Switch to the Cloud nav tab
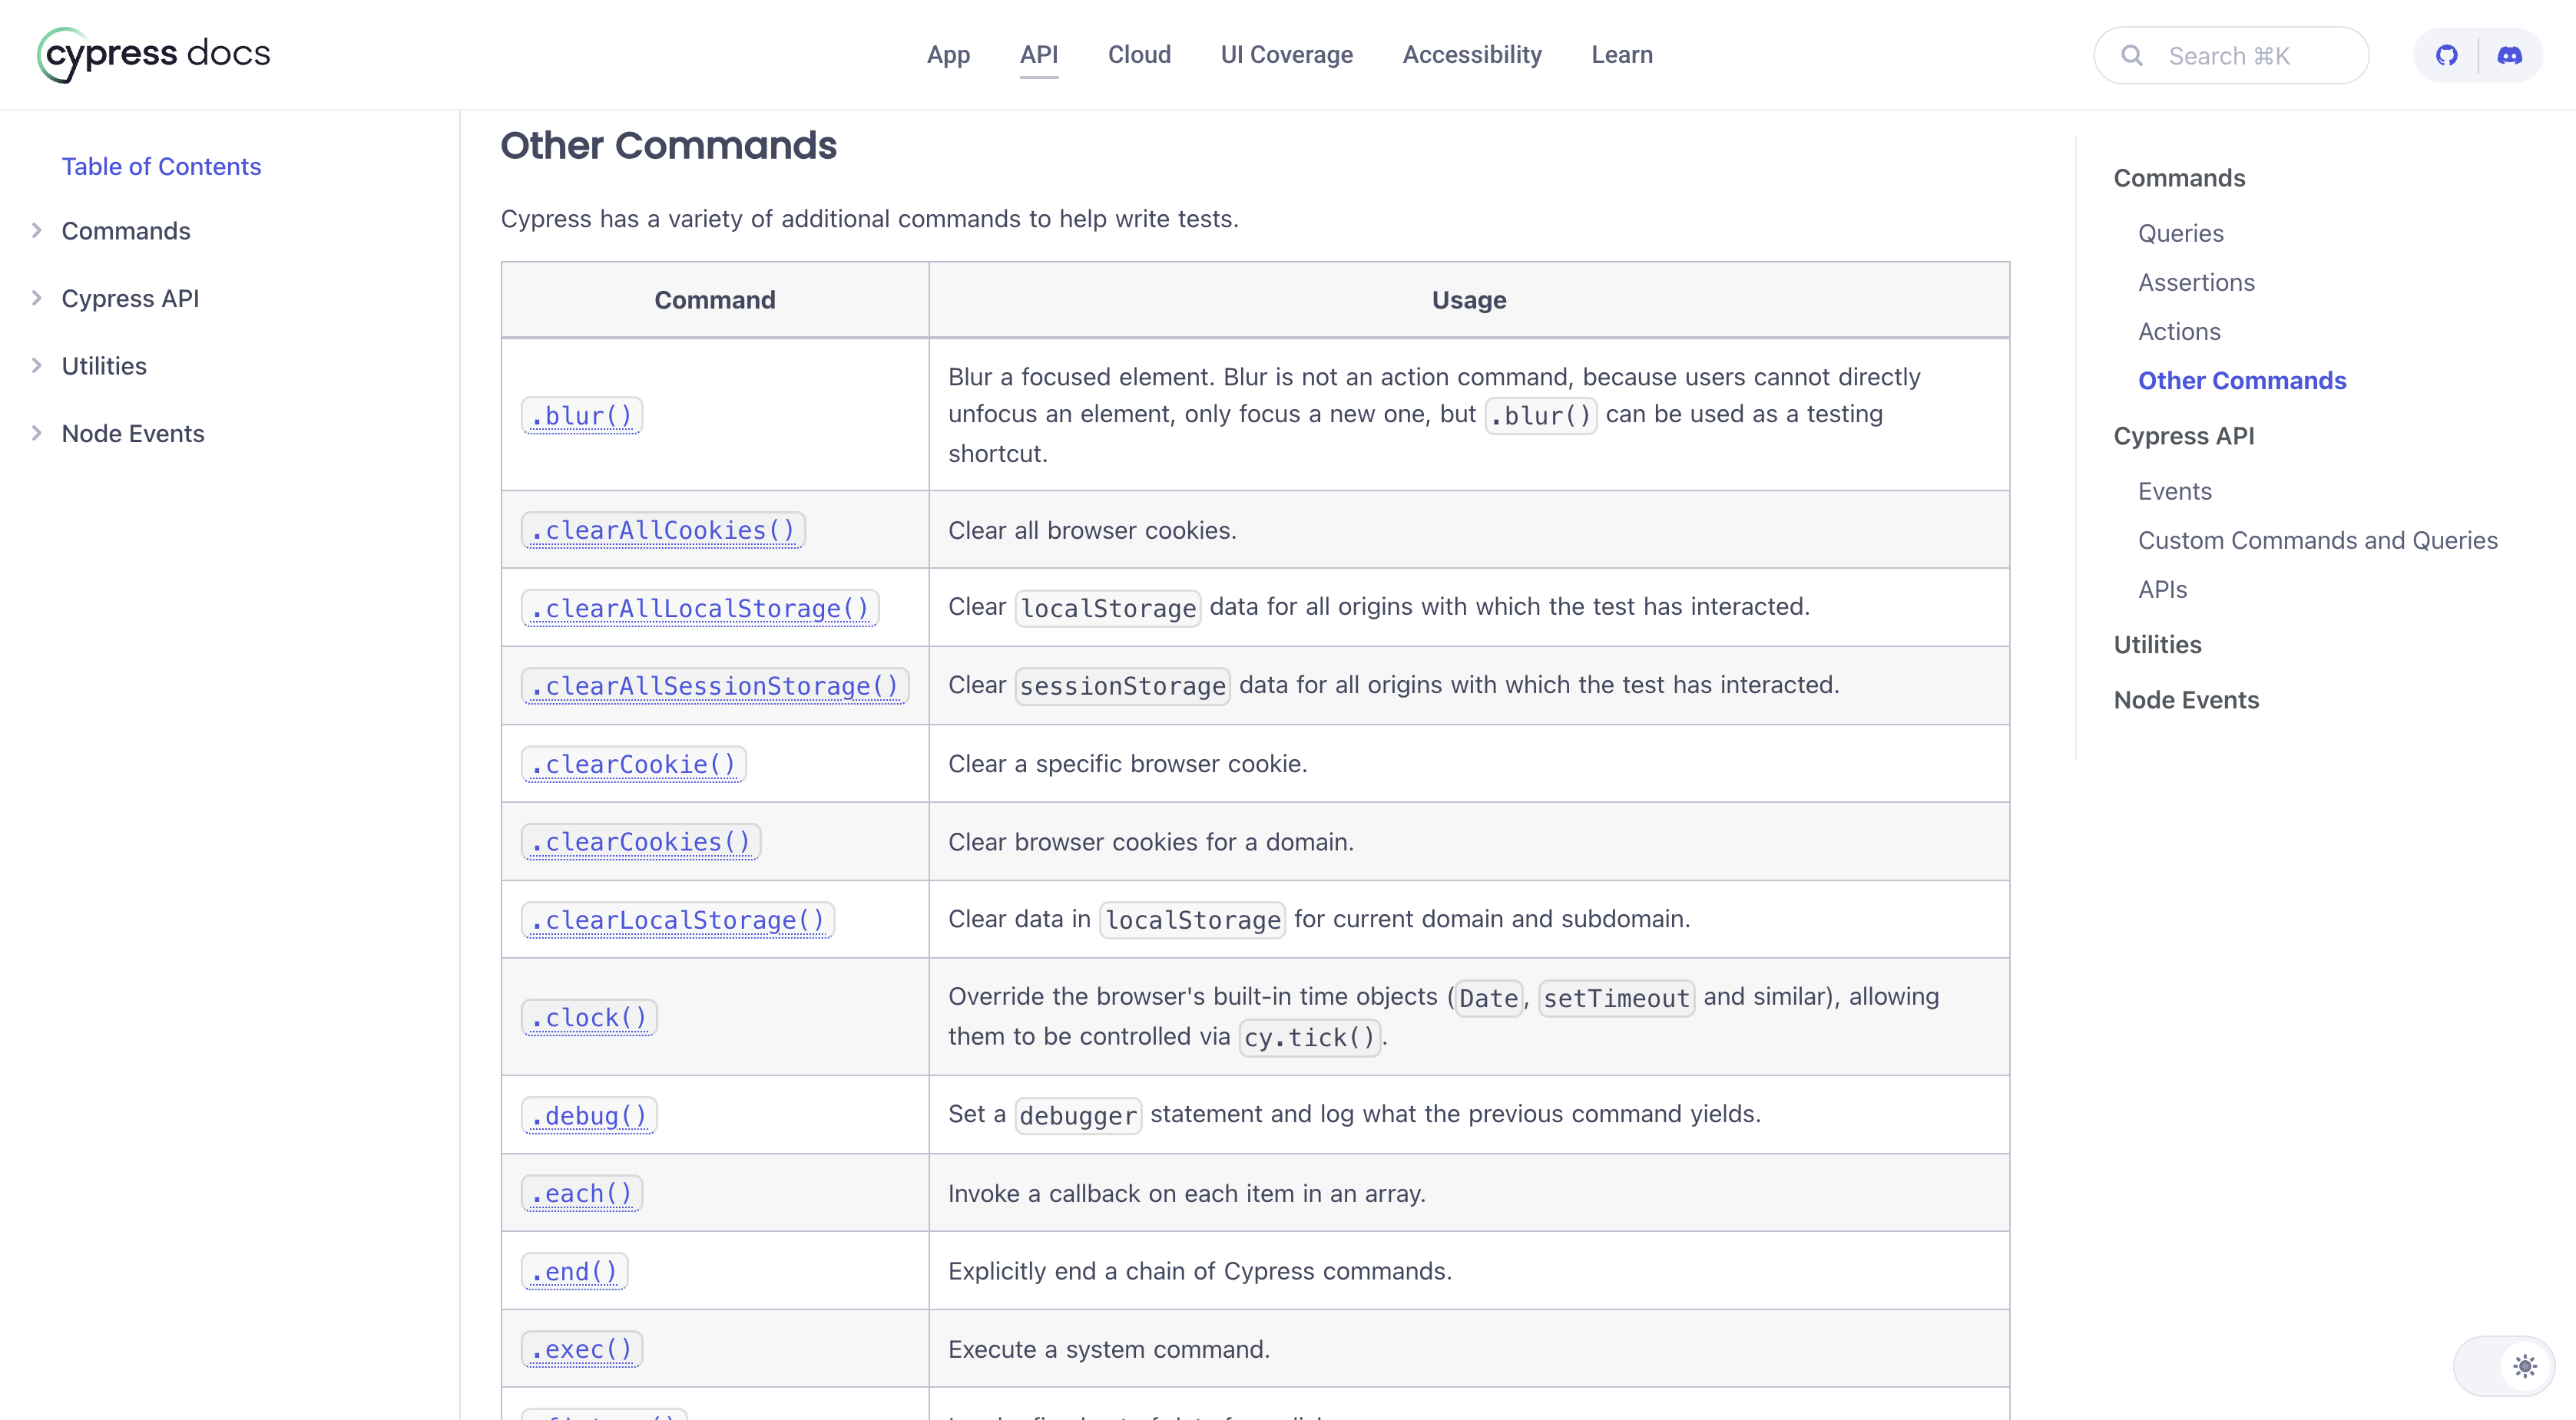The image size is (2576, 1420). pos(1138,55)
